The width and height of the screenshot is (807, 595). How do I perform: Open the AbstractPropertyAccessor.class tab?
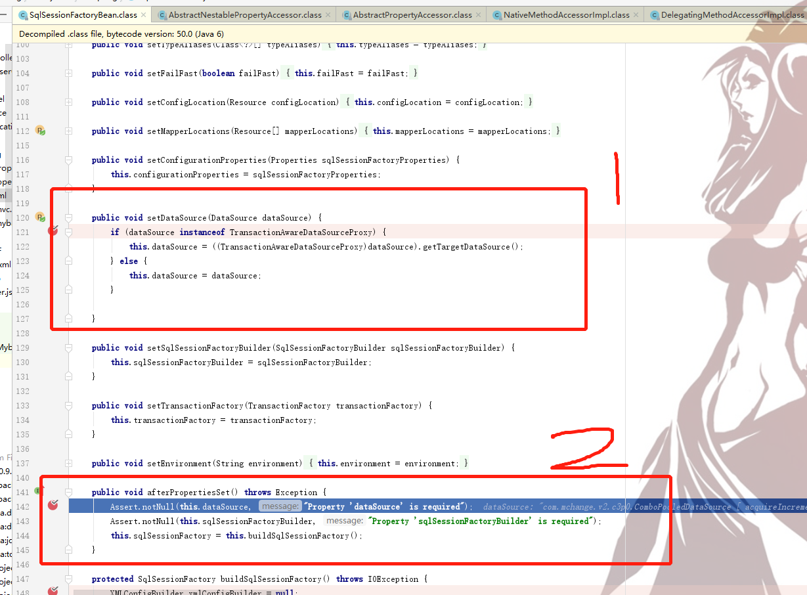click(x=412, y=14)
